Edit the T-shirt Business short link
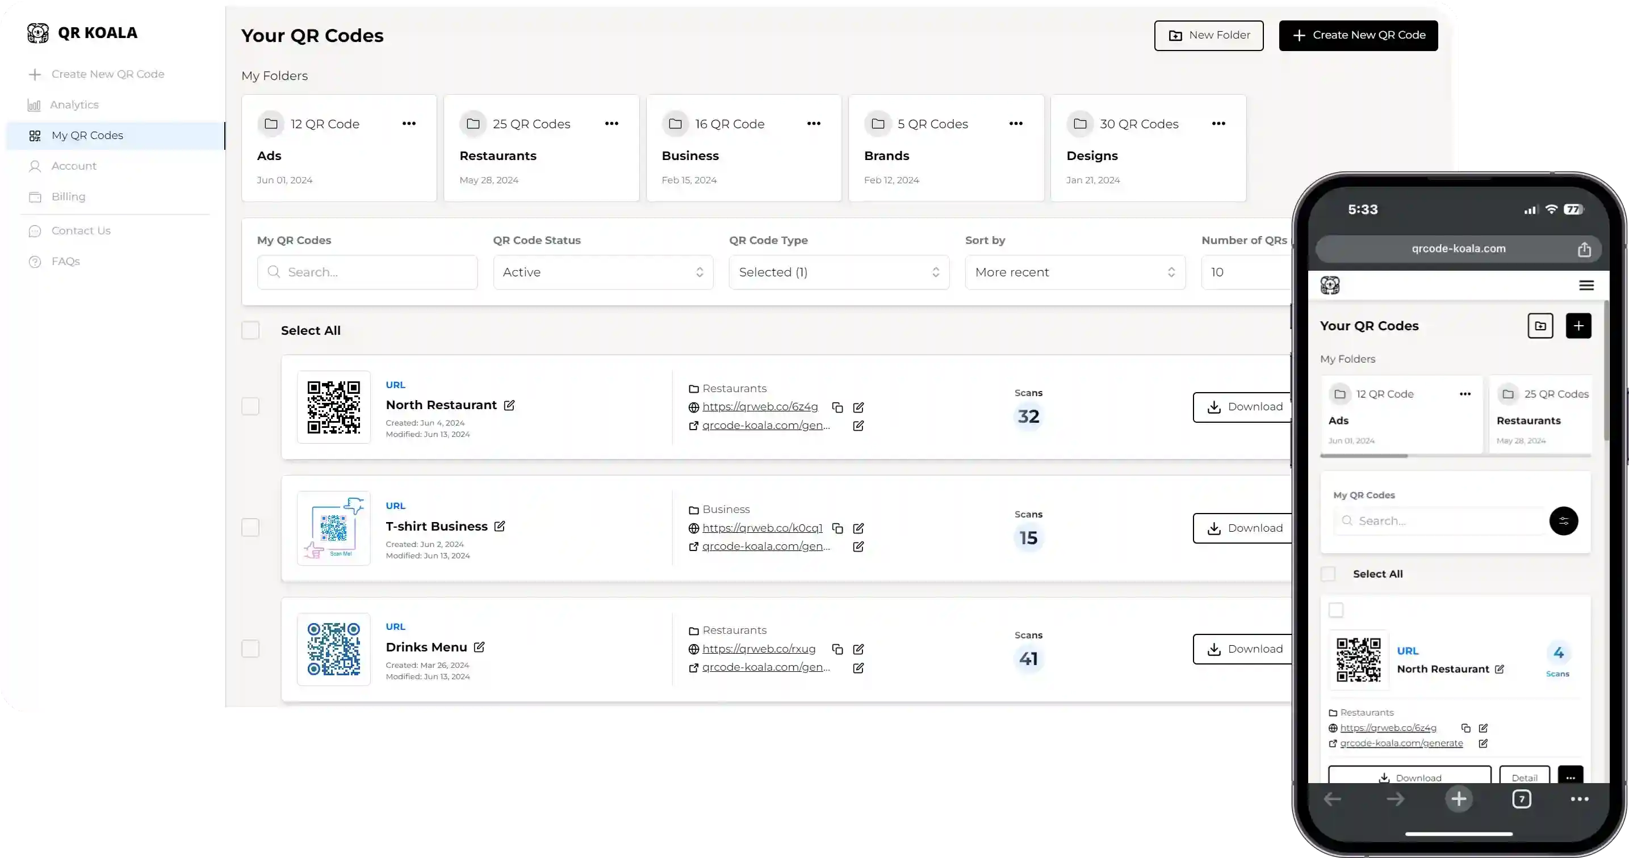The image size is (1629, 858). (x=858, y=528)
